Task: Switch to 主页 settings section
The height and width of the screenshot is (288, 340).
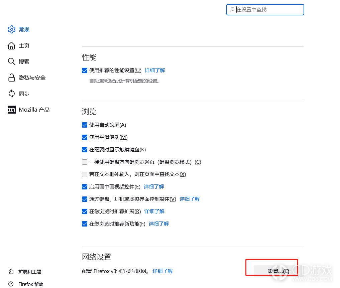Action: click(24, 45)
